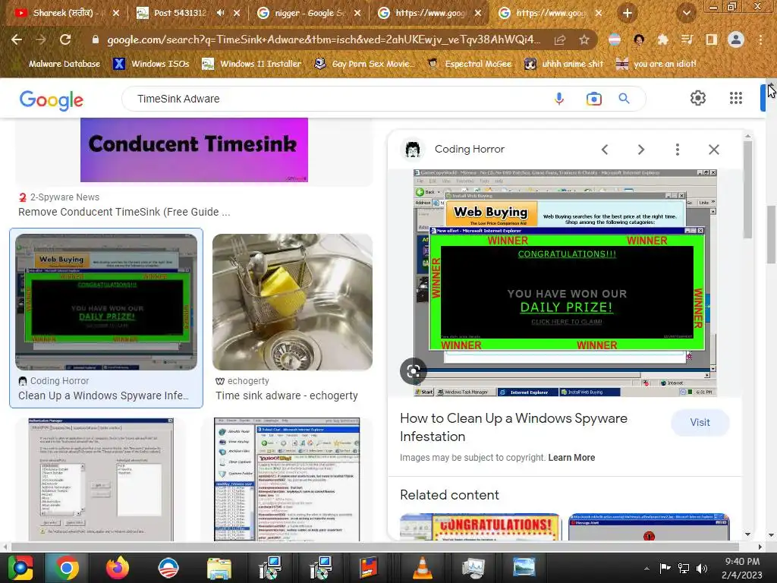Open Congratulations related content thumbnail
The height and width of the screenshot is (583, 777).
[480, 527]
